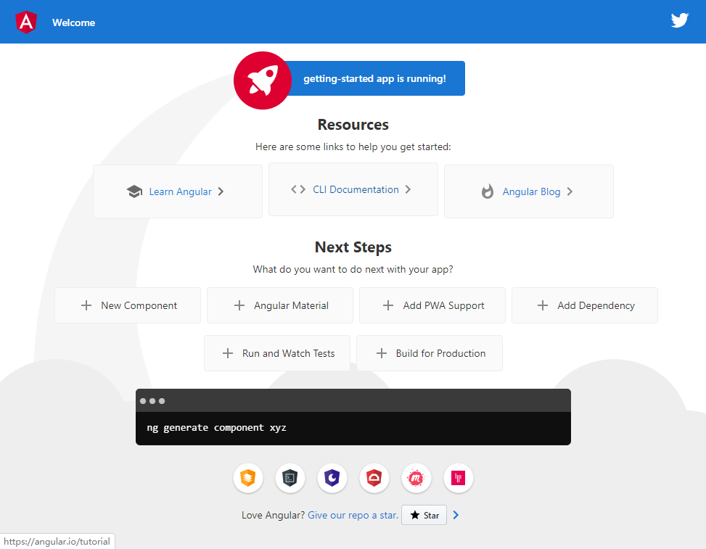Click the blue chevron after the Star button
The image size is (706, 549).
tap(456, 515)
